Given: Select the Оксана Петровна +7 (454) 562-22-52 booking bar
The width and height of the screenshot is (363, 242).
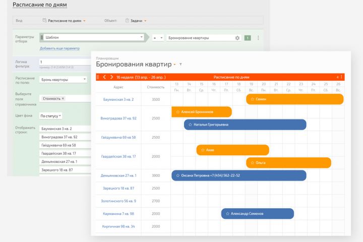Looking at the screenshot, I should [239, 175].
